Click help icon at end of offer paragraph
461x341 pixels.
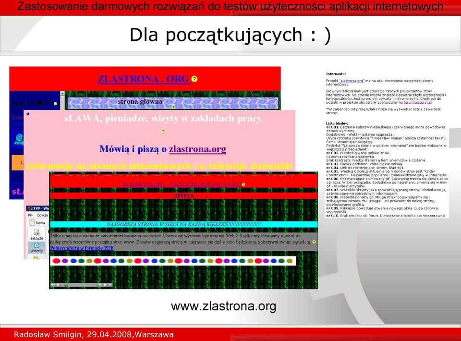point(314,242)
